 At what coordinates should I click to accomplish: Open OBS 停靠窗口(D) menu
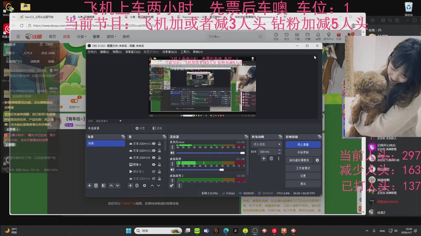(x=133, y=52)
